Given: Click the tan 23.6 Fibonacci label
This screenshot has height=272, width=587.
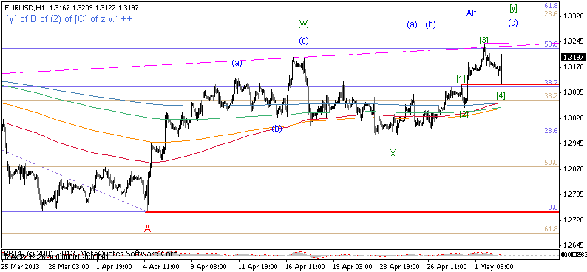Looking at the screenshot, I should click(551, 14).
